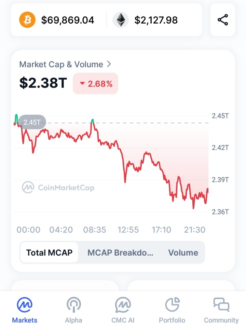
Task: Open the Alpha broadcast icon
Action: (x=73, y=305)
